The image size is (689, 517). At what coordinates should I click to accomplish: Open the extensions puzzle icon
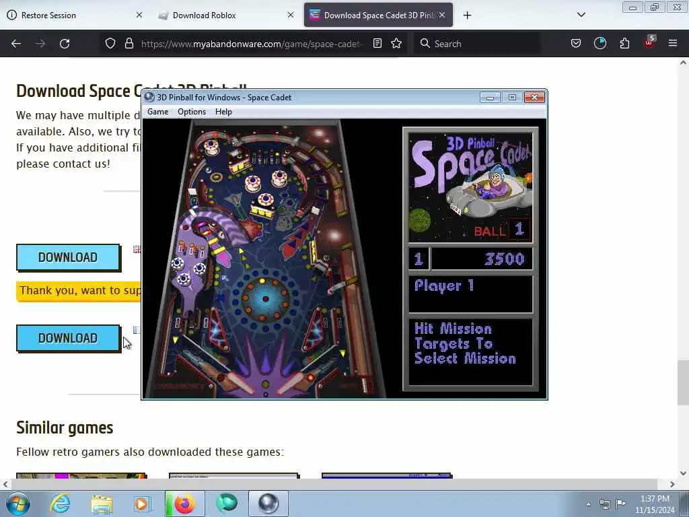pos(624,44)
